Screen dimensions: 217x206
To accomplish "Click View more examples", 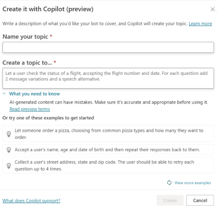I will point(193,183).
